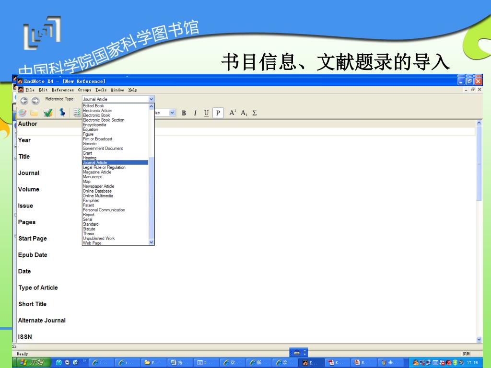Click the green checkmark spell check icon
The height and width of the screenshot is (368, 491).
click(x=48, y=113)
